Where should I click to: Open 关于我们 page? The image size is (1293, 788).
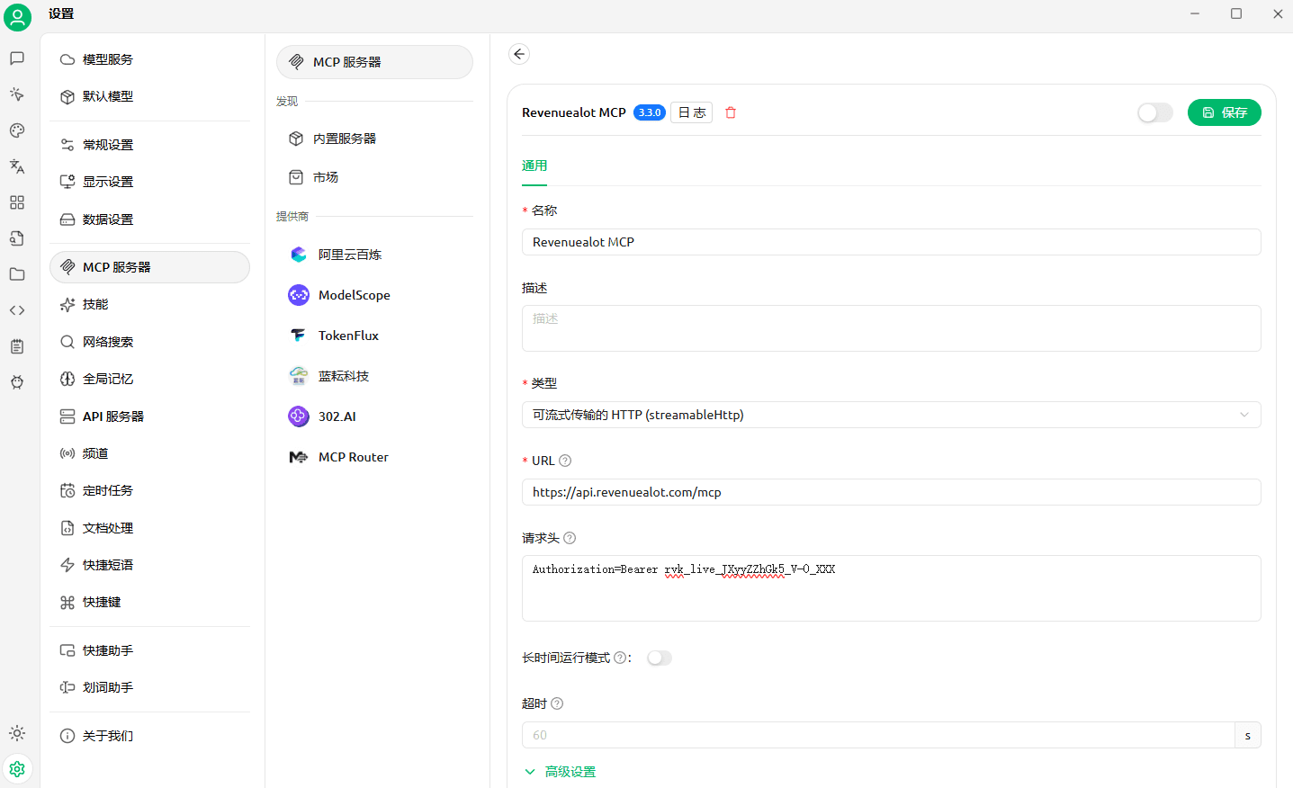(149, 736)
